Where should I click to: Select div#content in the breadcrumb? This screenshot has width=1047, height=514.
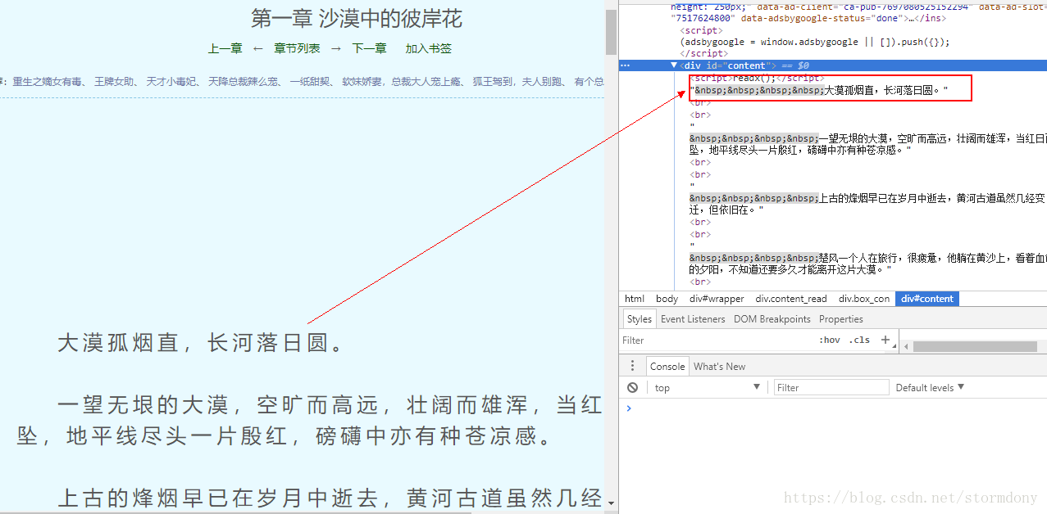click(926, 299)
